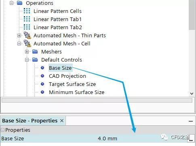Close the Base Size - Properties tab
196x146 pixels.
click(x=62, y=120)
